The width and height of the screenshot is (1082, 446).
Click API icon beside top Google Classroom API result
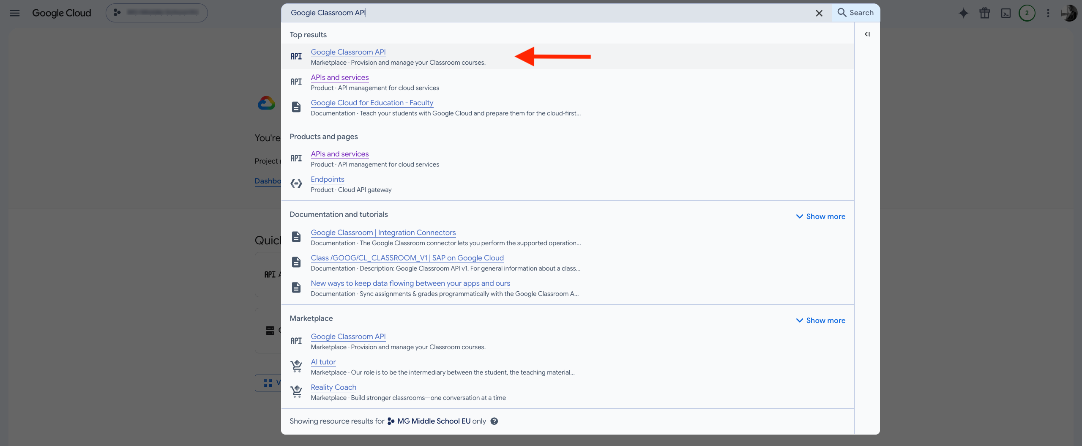296,56
